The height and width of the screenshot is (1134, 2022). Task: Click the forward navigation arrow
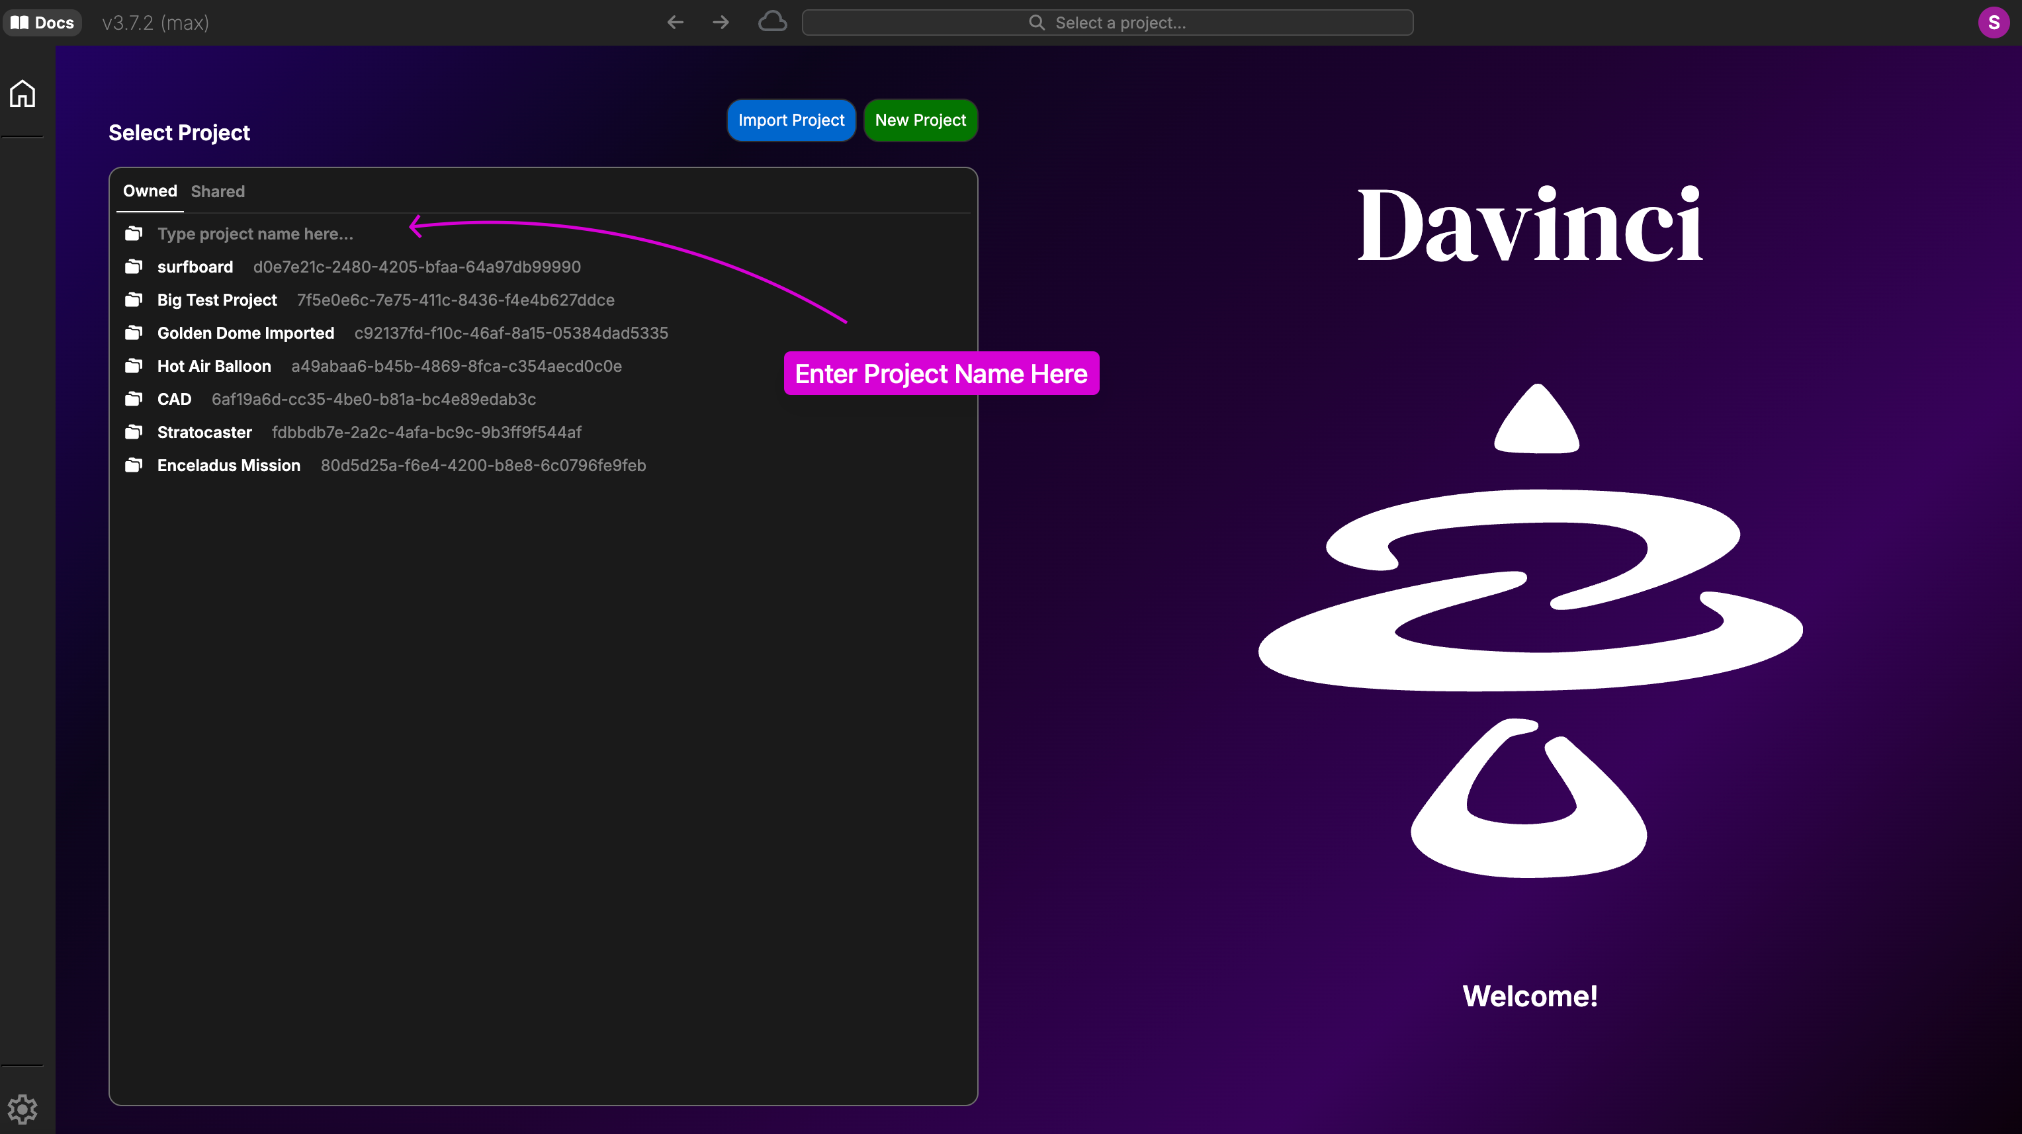pos(721,22)
